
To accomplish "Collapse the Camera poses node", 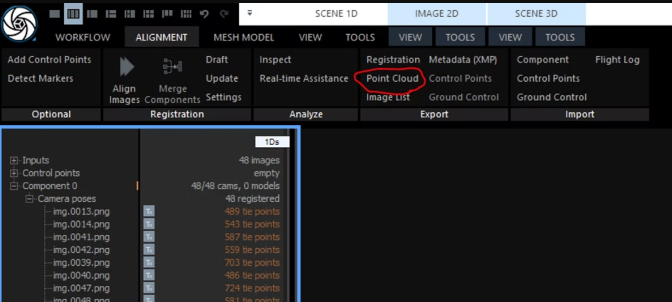I will (x=29, y=199).
